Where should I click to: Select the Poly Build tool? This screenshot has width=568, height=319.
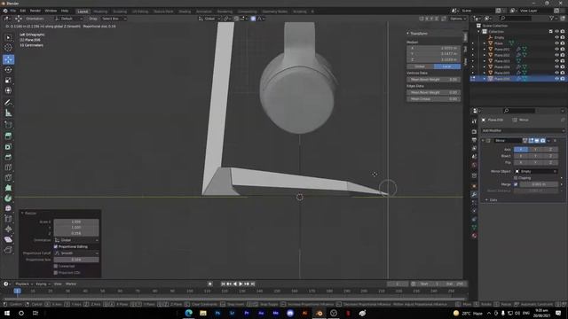[8, 188]
